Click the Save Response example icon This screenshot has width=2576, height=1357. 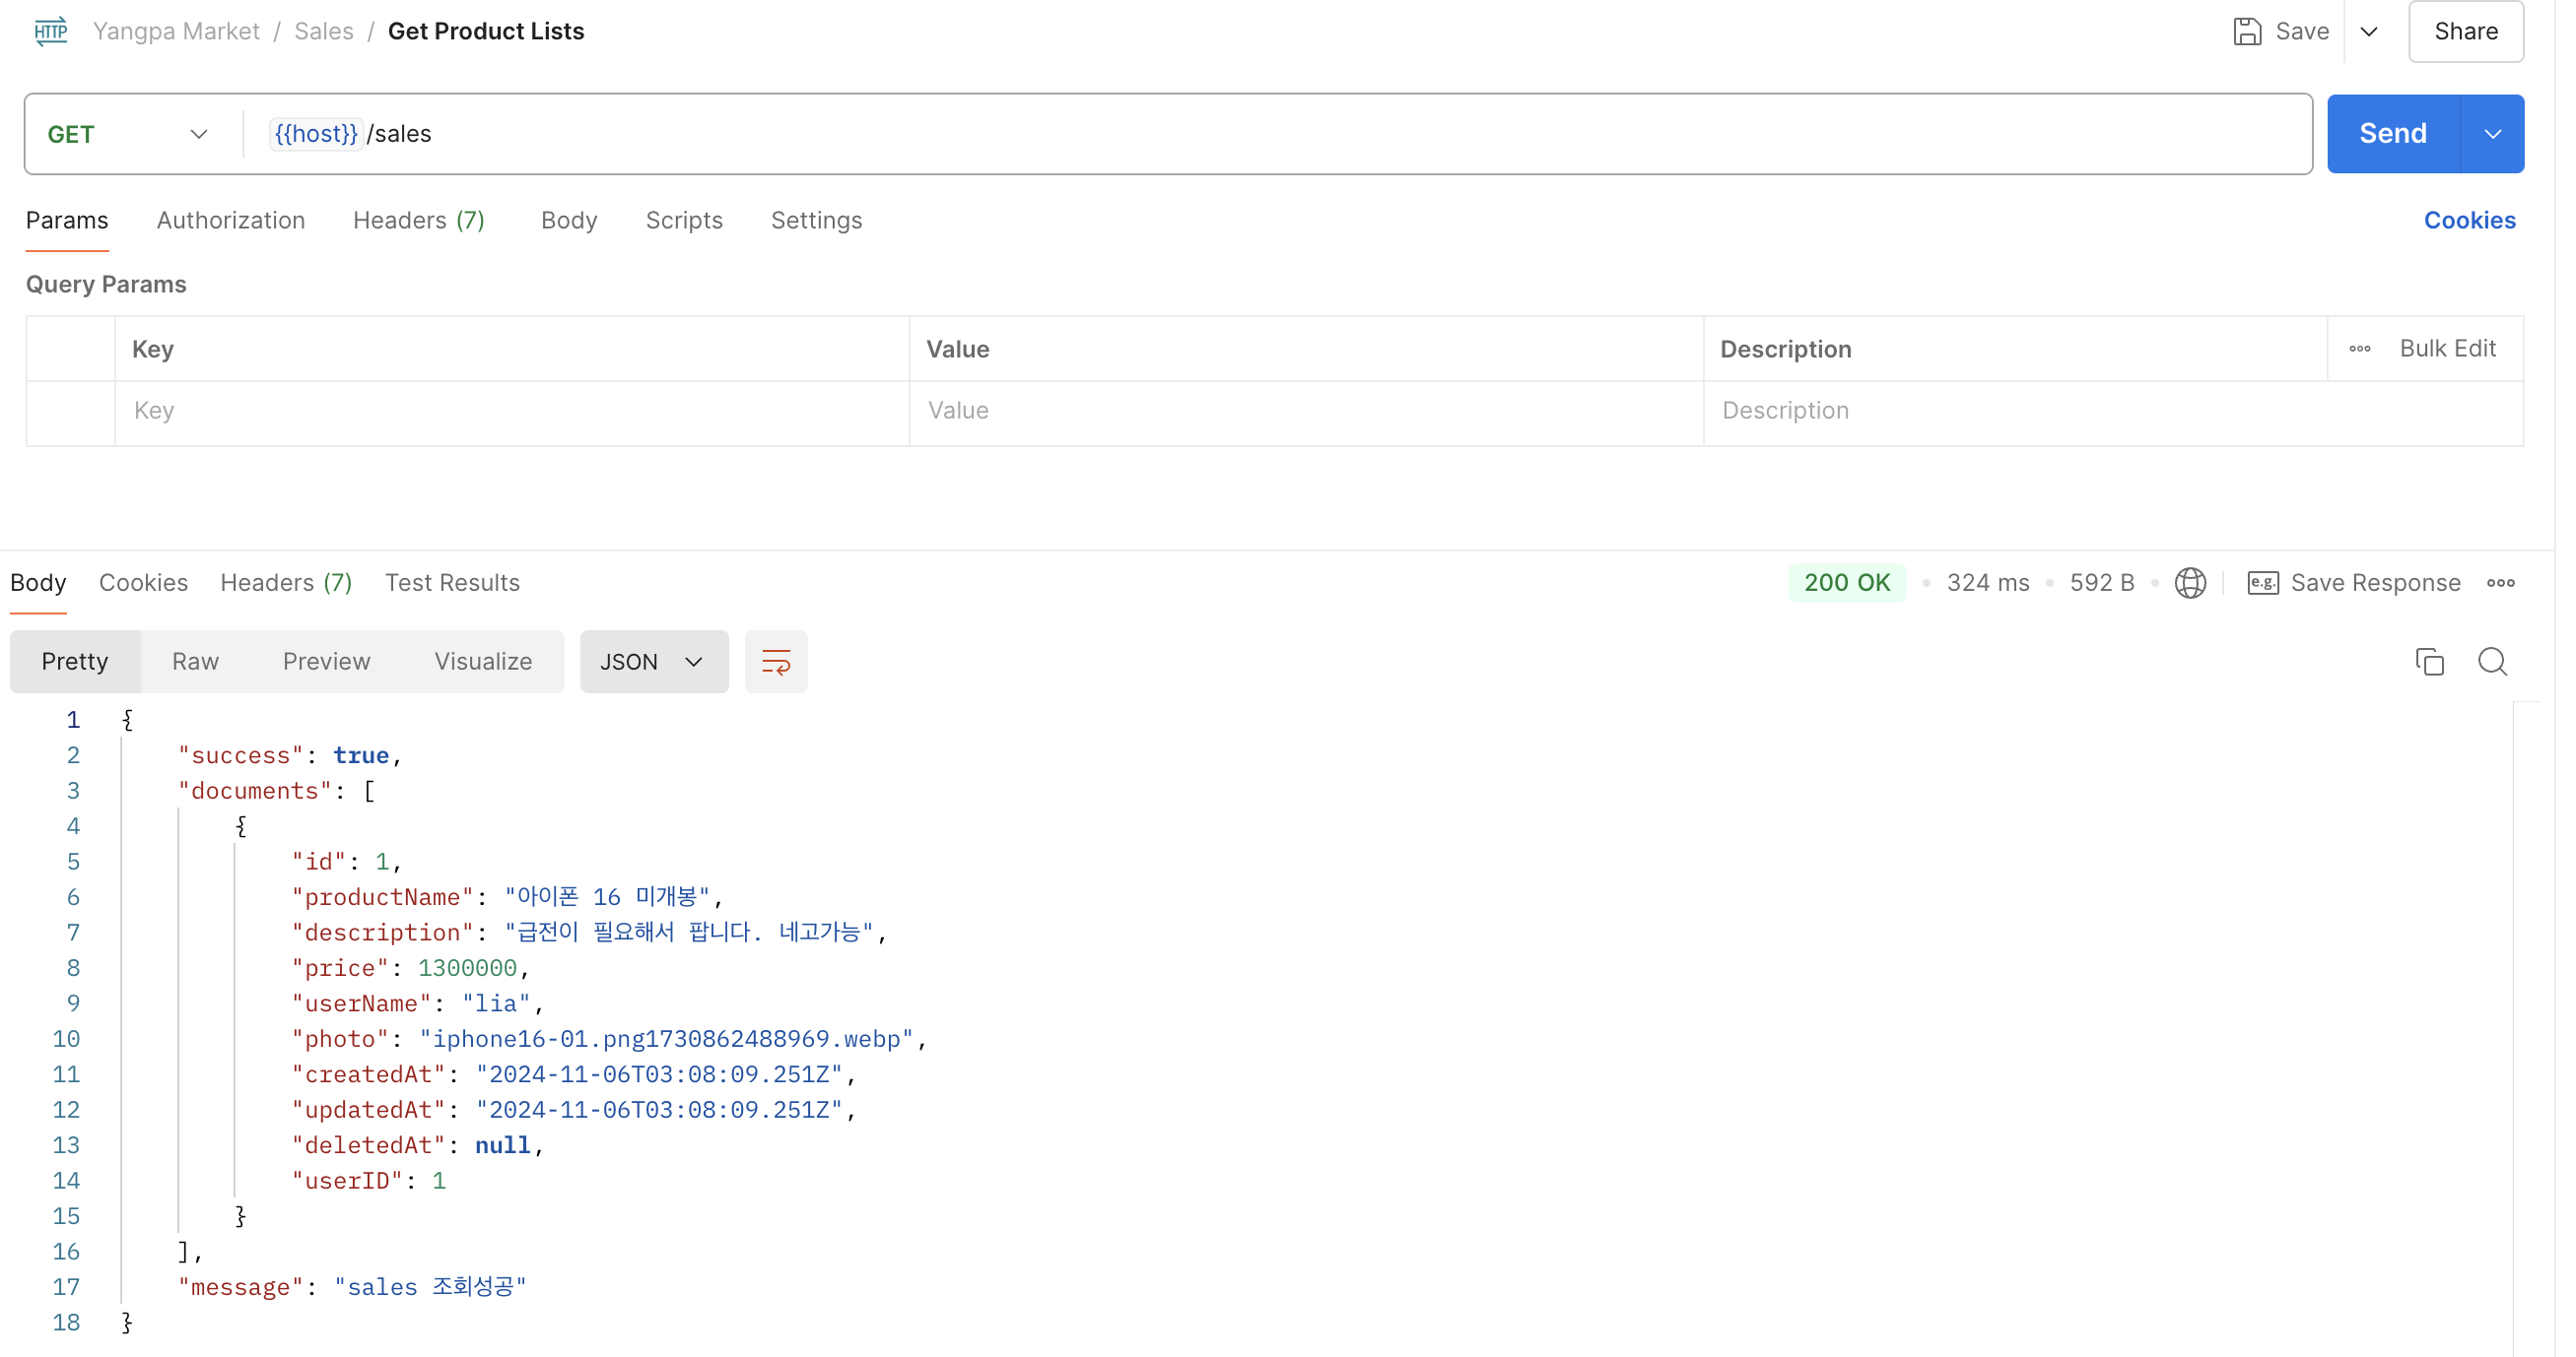click(2262, 583)
